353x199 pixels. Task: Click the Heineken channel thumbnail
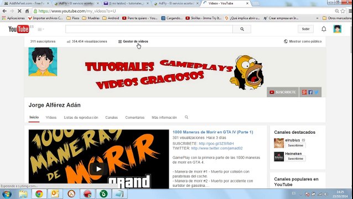[279, 156]
